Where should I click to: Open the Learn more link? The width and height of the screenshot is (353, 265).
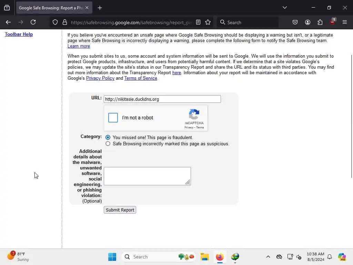79,46
